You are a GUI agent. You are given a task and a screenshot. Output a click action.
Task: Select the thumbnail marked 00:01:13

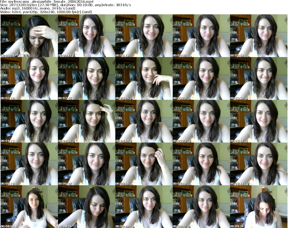coord(144,36)
